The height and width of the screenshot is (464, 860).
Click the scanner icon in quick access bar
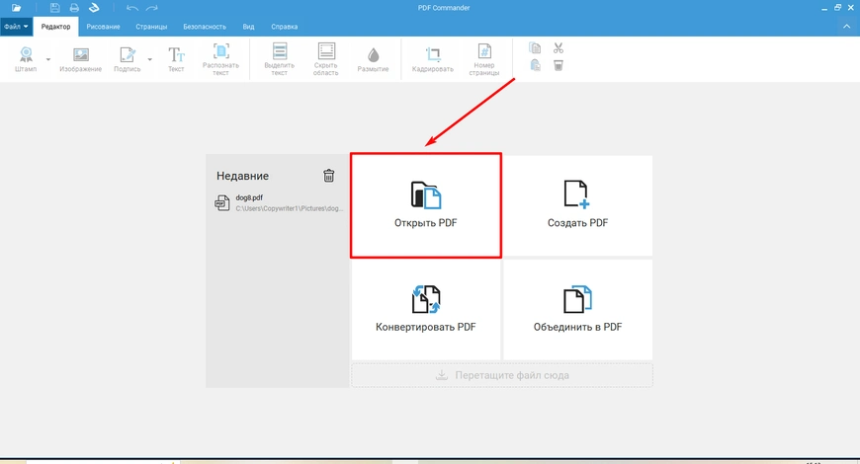pos(94,8)
